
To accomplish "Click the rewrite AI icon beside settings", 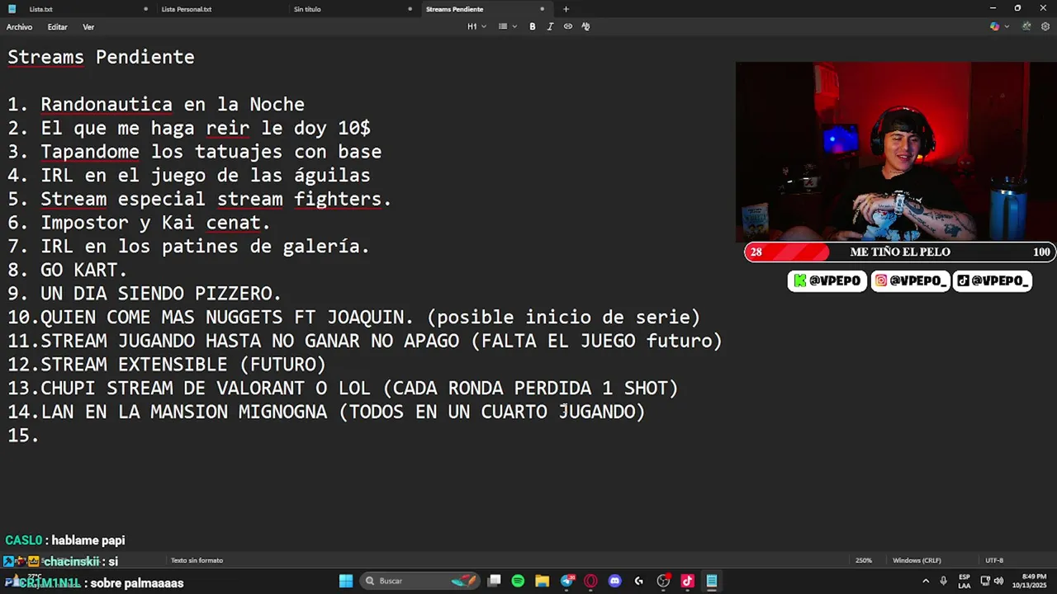I will pos(1026,26).
